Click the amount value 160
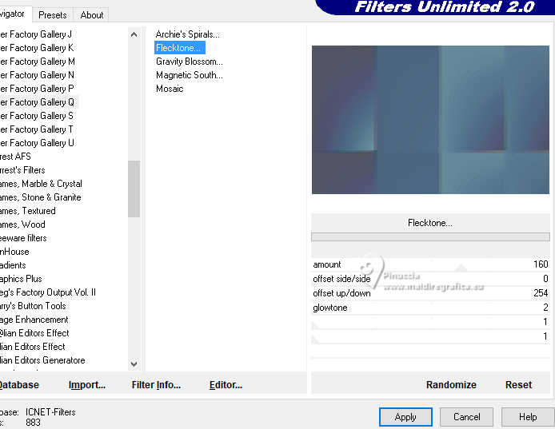Screen dimensions: 555x429 [541, 264]
